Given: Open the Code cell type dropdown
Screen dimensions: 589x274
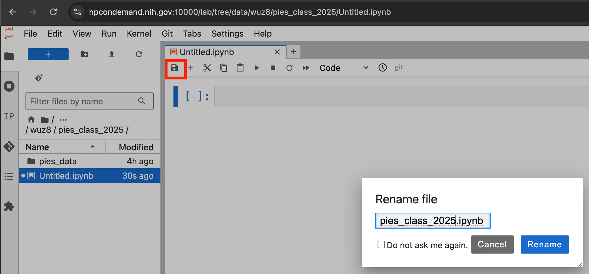Looking at the screenshot, I should click(344, 68).
